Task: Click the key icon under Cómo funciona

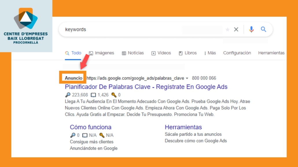Action: (102, 135)
